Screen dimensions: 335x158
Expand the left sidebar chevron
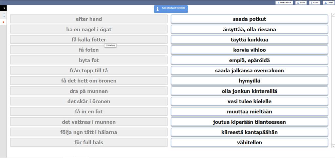point(4,8)
